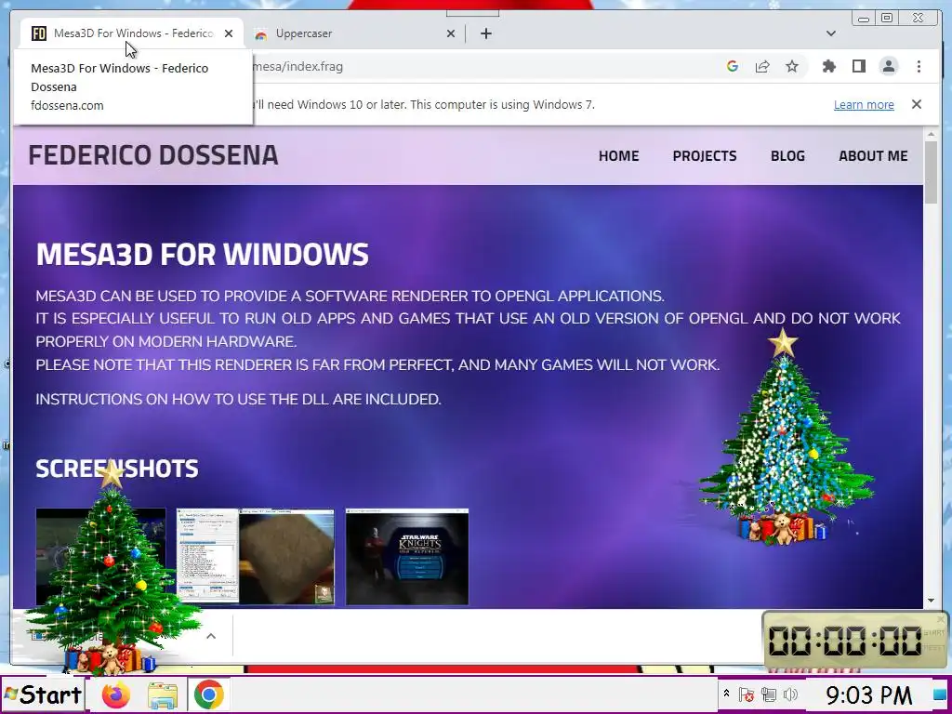
Task: Share this page using the share icon
Action: click(762, 66)
